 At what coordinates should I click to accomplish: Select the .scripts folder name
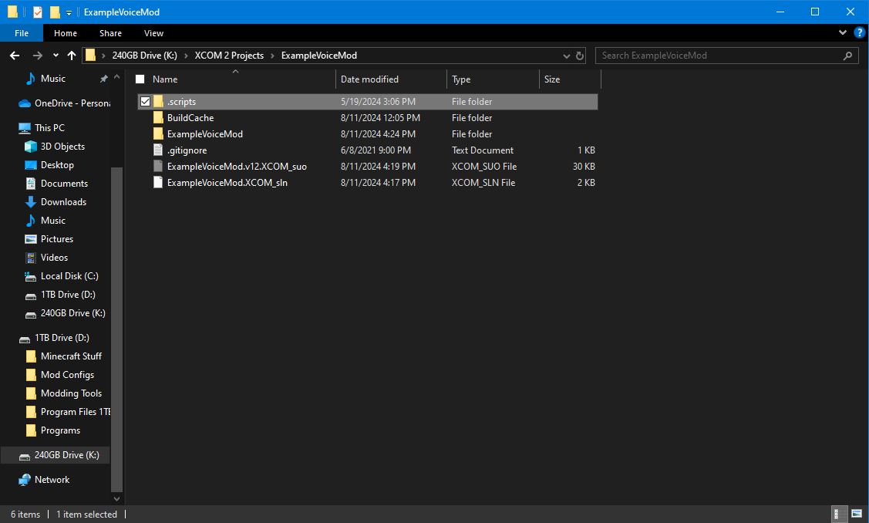click(182, 102)
